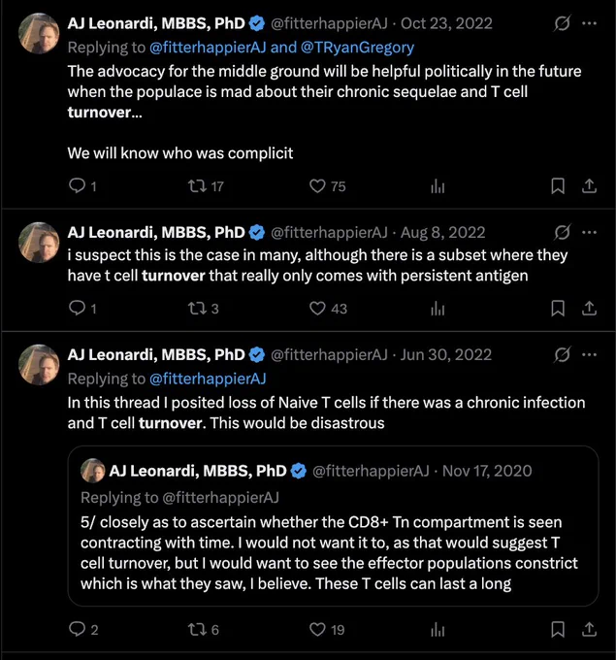The width and height of the screenshot is (616, 660).
Task: Open the @TRyanGregory mention link
Action: (358, 48)
